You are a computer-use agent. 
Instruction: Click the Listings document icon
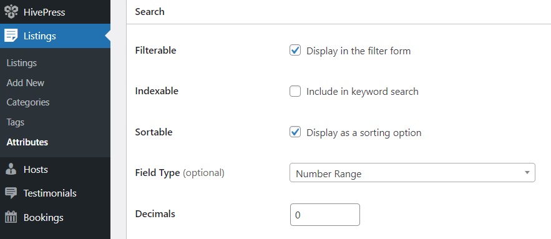coord(11,36)
